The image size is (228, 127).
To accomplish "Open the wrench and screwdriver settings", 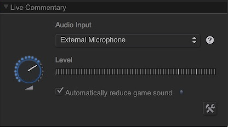I will click(x=210, y=109).
